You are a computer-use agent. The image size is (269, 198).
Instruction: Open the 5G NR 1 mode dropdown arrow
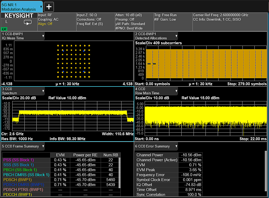click(x=41, y=7)
